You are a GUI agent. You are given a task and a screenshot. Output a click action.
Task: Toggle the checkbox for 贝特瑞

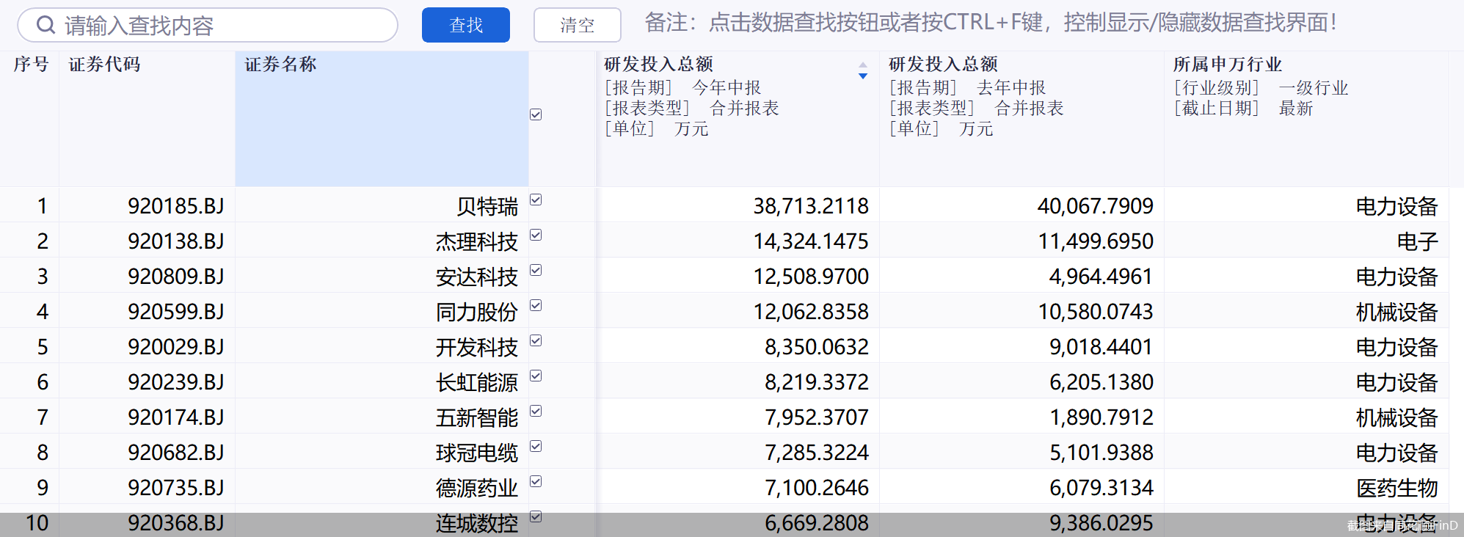[536, 200]
